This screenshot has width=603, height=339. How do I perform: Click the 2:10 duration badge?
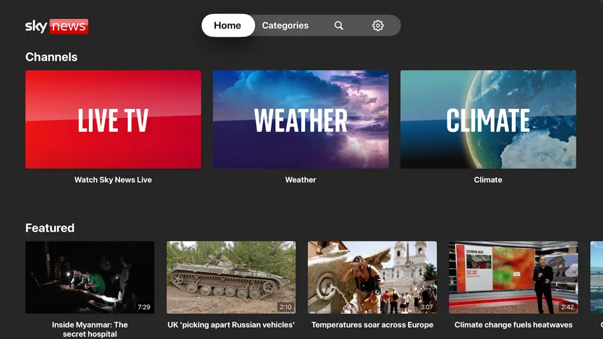click(286, 307)
